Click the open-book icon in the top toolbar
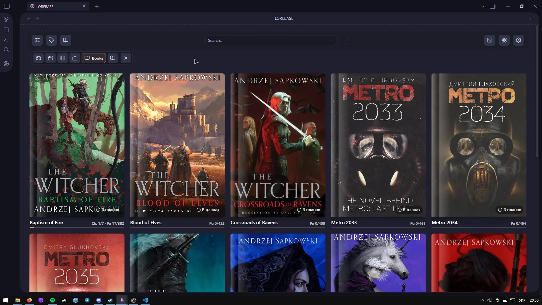The image size is (542, 305). [x=66, y=40]
